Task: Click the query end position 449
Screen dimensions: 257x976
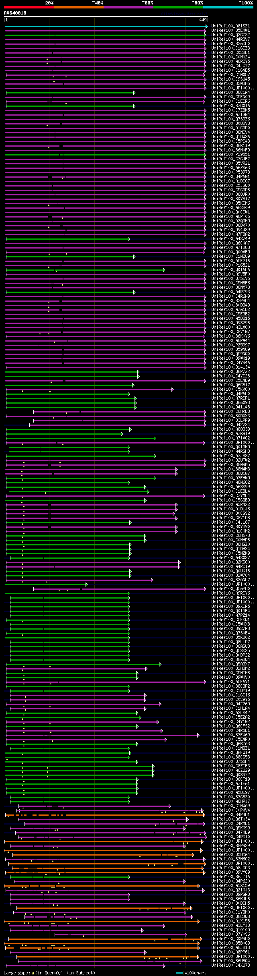Action: click(x=203, y=20)
